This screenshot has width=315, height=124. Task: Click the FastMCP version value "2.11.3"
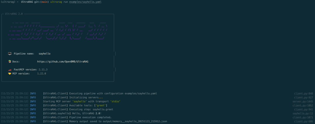(x=43, y=70)
